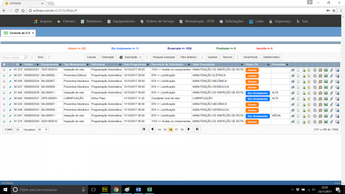Click the Ir para page number field
This screenshot has height=194, width=345.
pyautogui.click(x=19, y=129)
